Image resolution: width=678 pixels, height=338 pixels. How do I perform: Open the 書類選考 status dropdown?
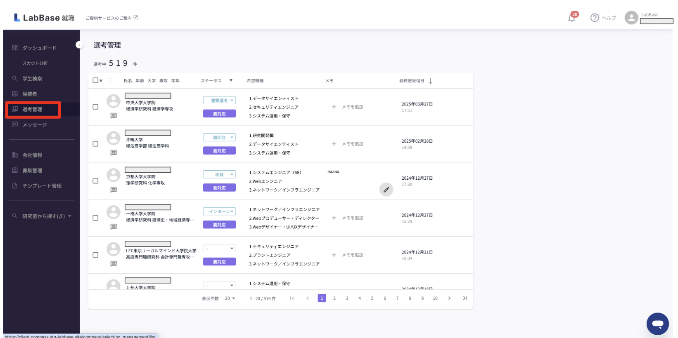click(x=219, y=101)
